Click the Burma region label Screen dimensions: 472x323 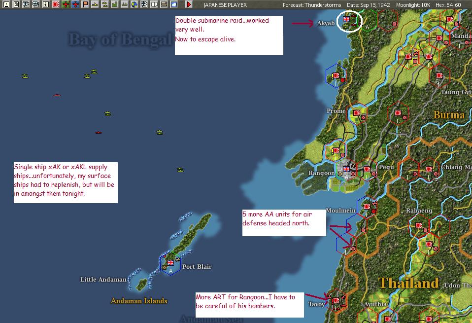point(449,115)
